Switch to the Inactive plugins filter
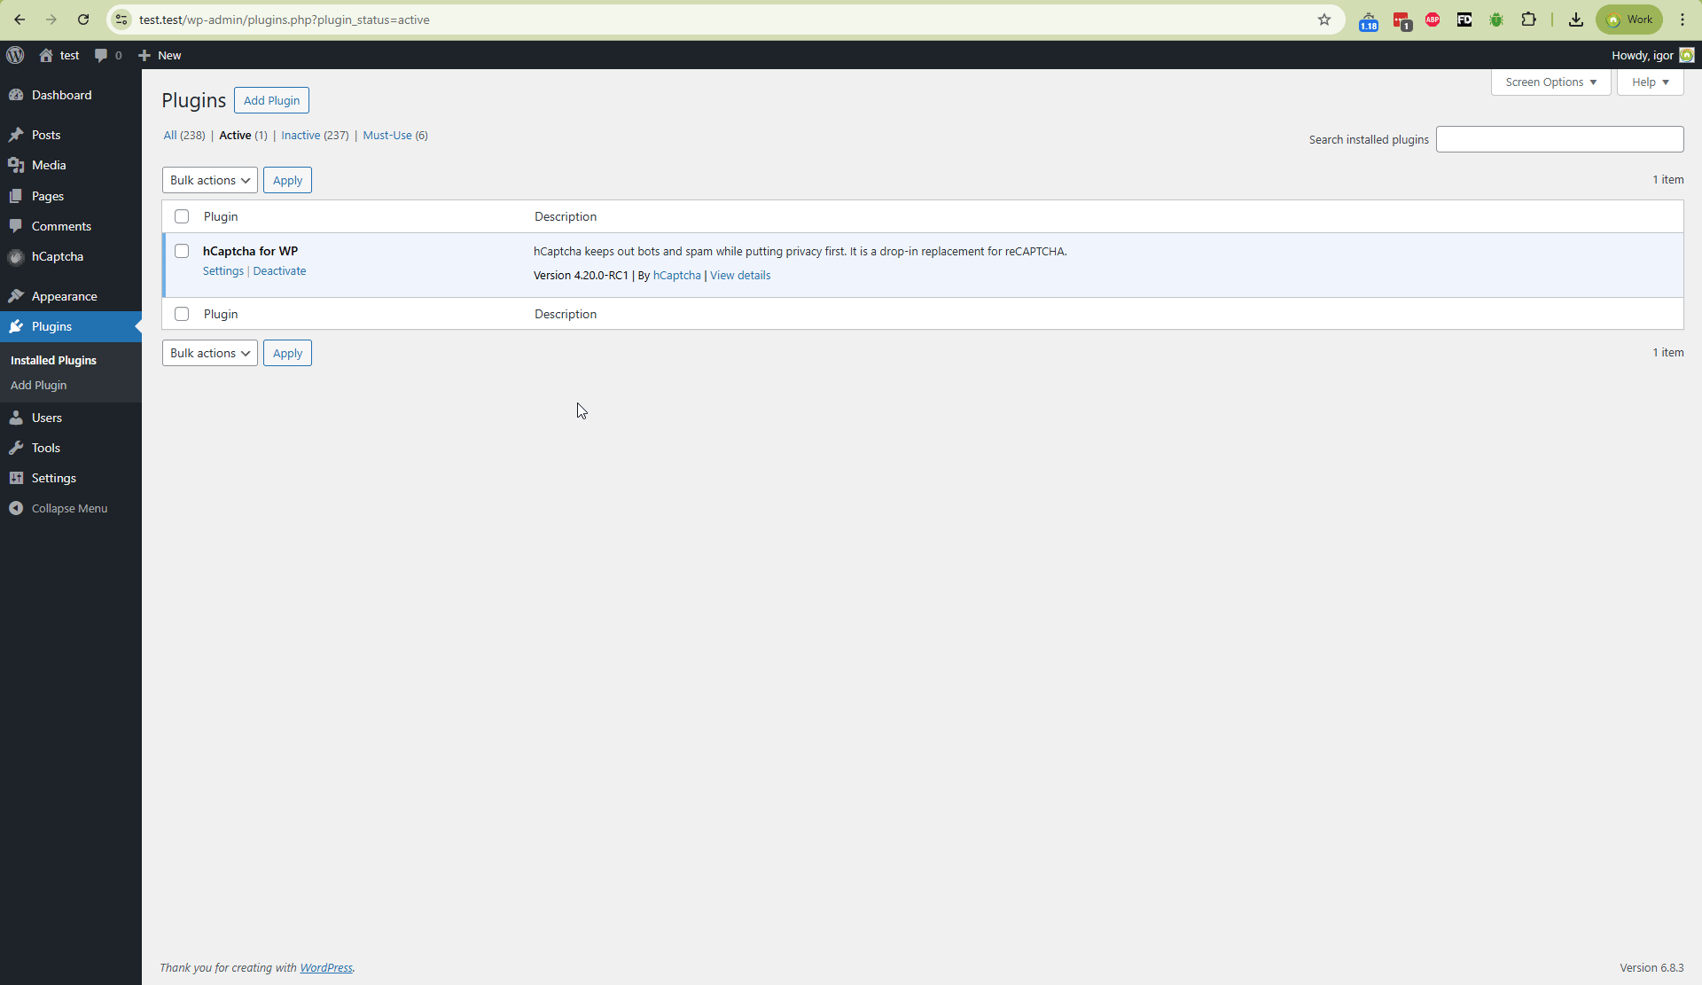1702x985 pixels. [x=301, y=136]
